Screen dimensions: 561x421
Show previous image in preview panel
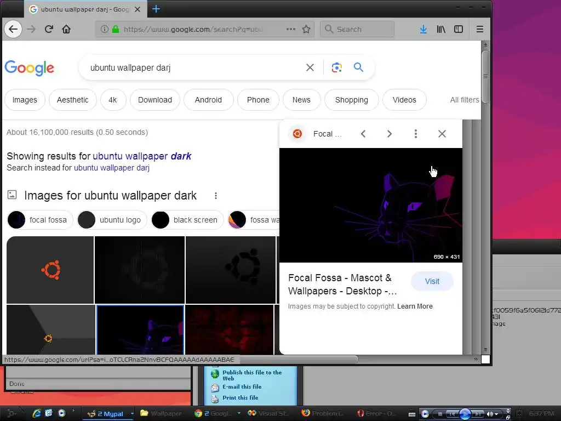(363, 134)
